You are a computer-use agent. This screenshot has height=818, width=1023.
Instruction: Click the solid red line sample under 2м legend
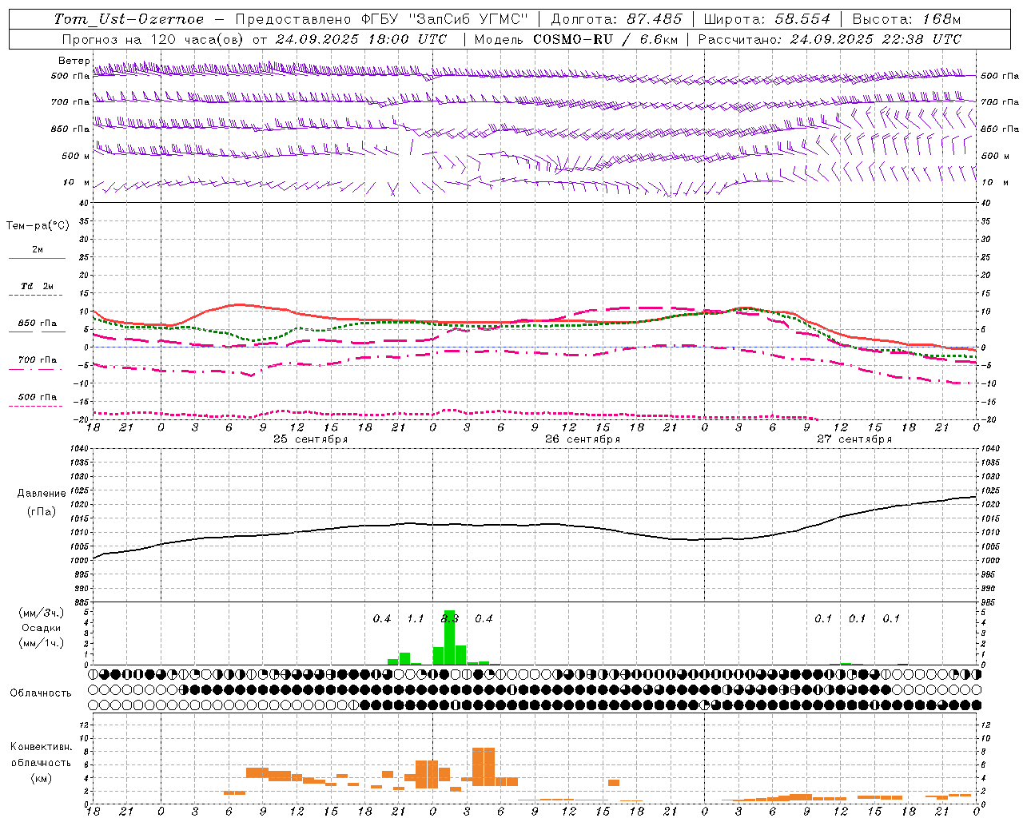37,259
